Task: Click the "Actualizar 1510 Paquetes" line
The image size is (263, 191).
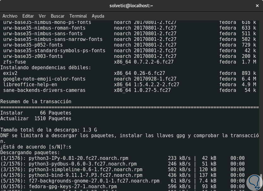Action: (36, 119)
